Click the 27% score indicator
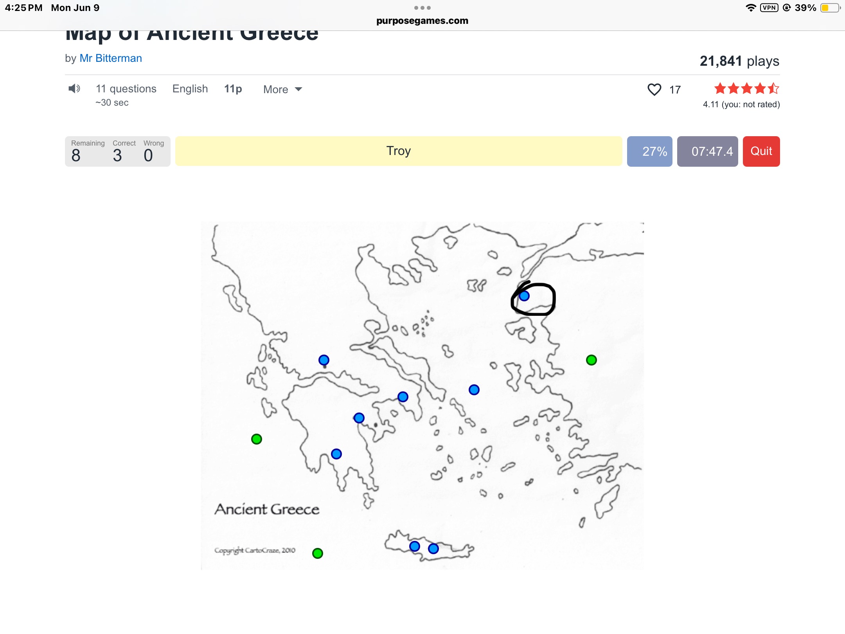The height and width of the screenshot is (634, 845). click(x=649, y=151)
